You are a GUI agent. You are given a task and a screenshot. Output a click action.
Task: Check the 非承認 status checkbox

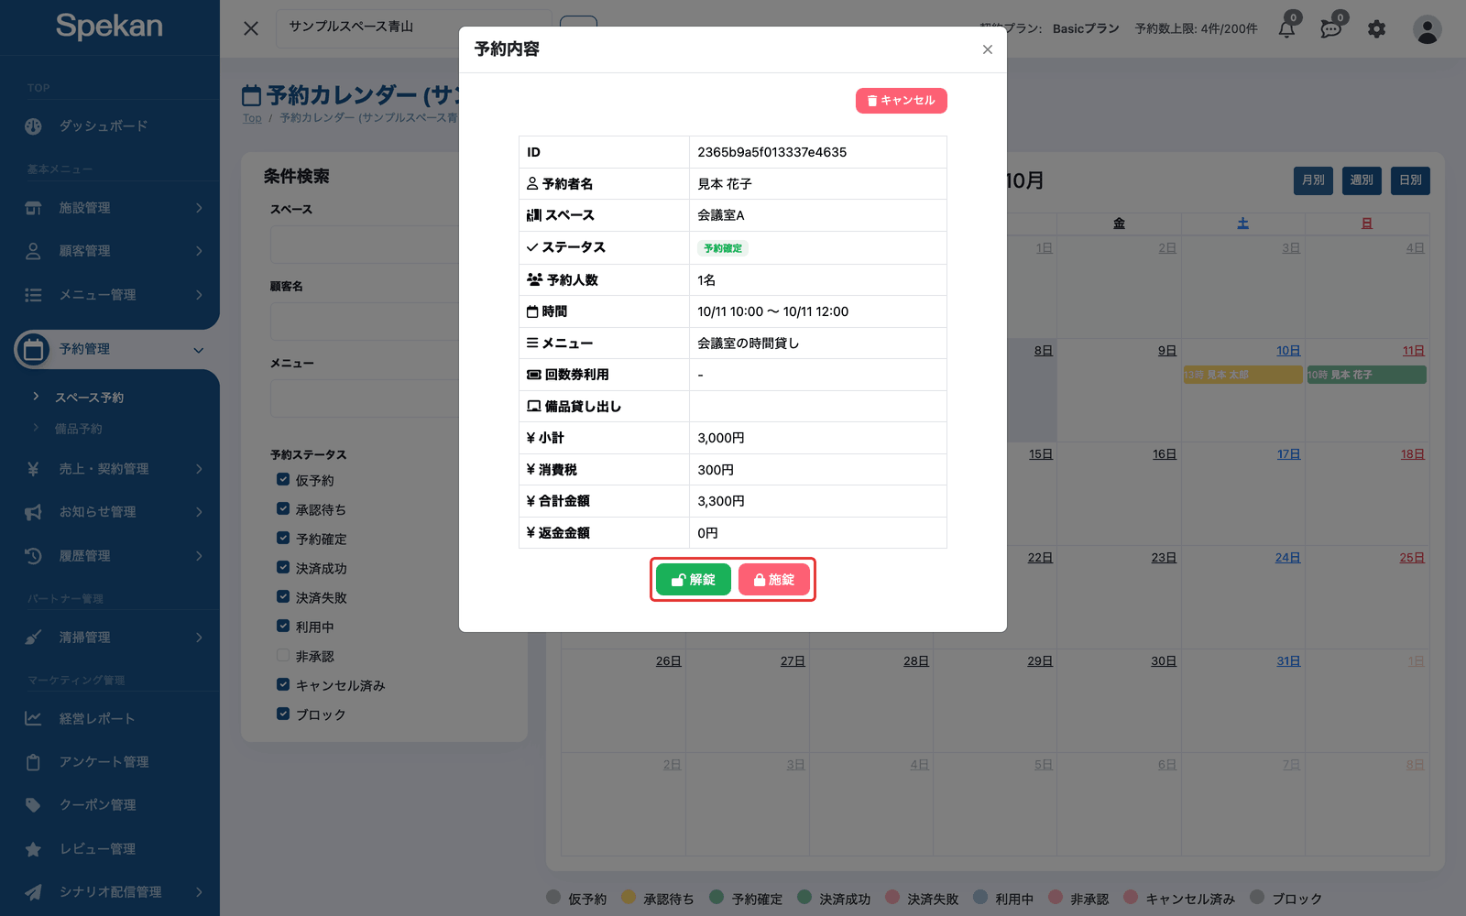(x=283, y=655)
